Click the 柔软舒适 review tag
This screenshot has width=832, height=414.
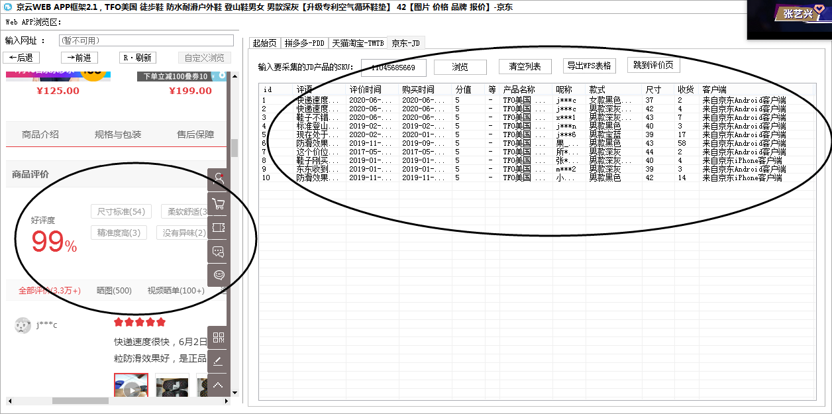[x=184, y=211]
